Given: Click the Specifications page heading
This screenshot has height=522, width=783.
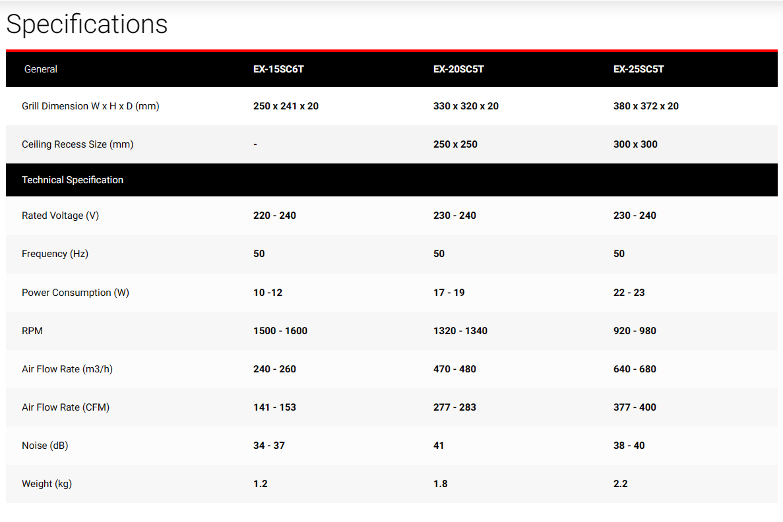Looking at the screenshot, I should tap(87, 24).
